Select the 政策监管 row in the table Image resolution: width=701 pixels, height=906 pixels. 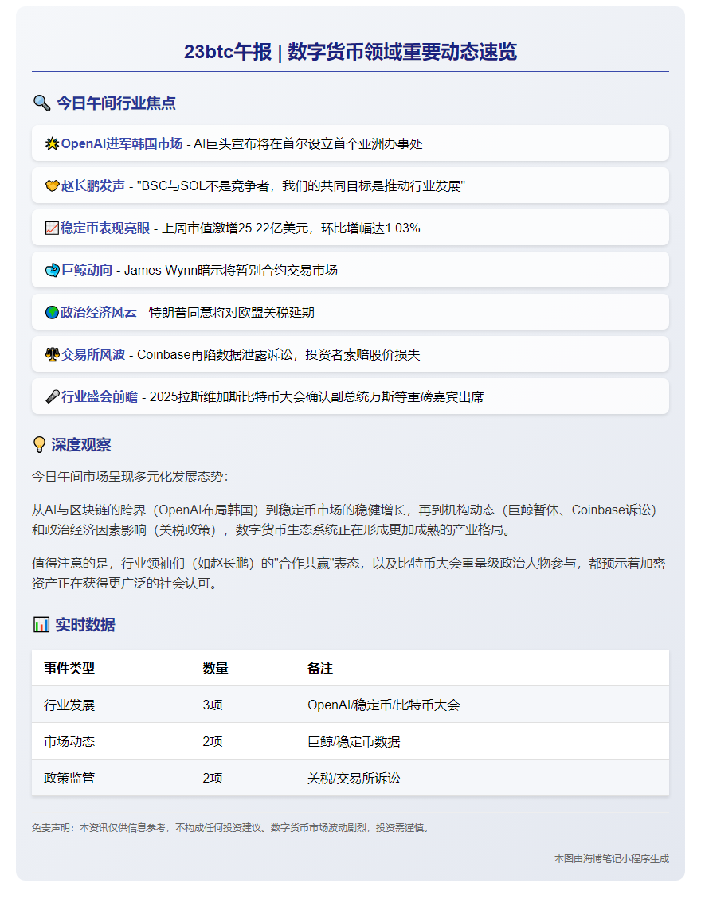pos(350,778)
